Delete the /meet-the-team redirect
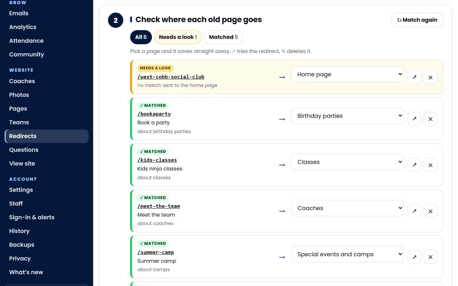This screenshot has width=458, height=286. click(x=431, y=211)
